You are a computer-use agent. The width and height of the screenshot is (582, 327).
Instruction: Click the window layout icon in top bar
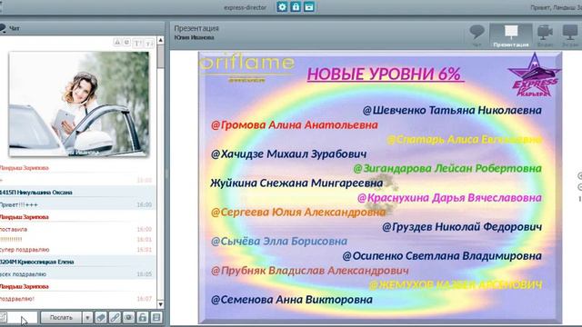[309, 6]
